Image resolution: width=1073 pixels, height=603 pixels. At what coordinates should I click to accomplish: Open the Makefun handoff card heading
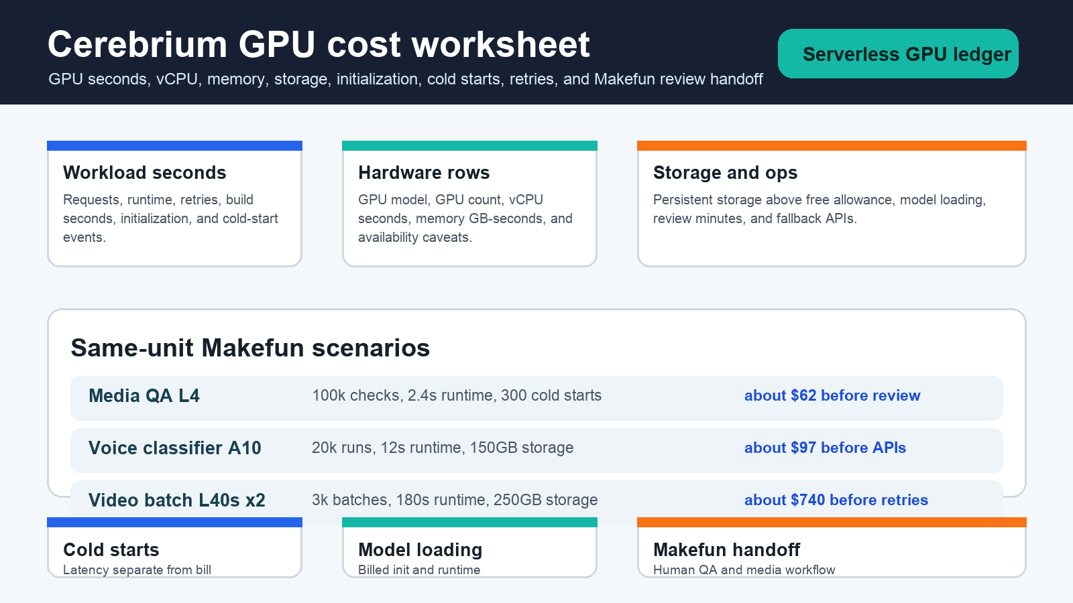click(727, 550)
